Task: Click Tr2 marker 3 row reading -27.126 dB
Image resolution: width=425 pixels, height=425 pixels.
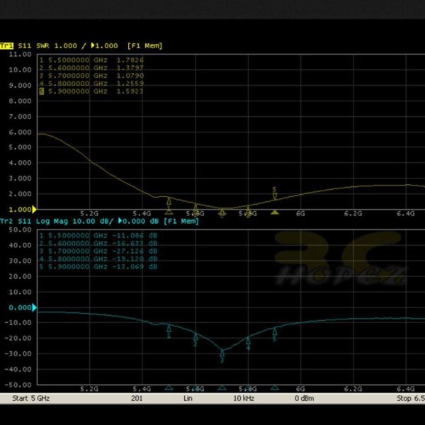Action: [98, 251]
